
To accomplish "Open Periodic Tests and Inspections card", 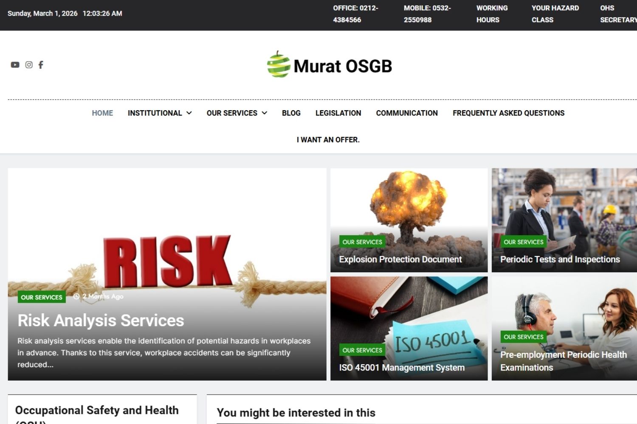I will pos(560,259).
